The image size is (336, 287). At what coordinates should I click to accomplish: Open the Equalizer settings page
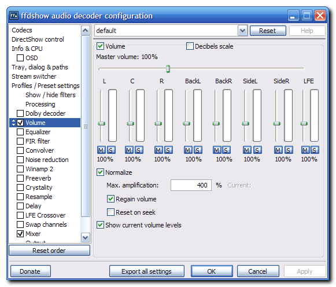pyautogui.click(x=38, y=132)
